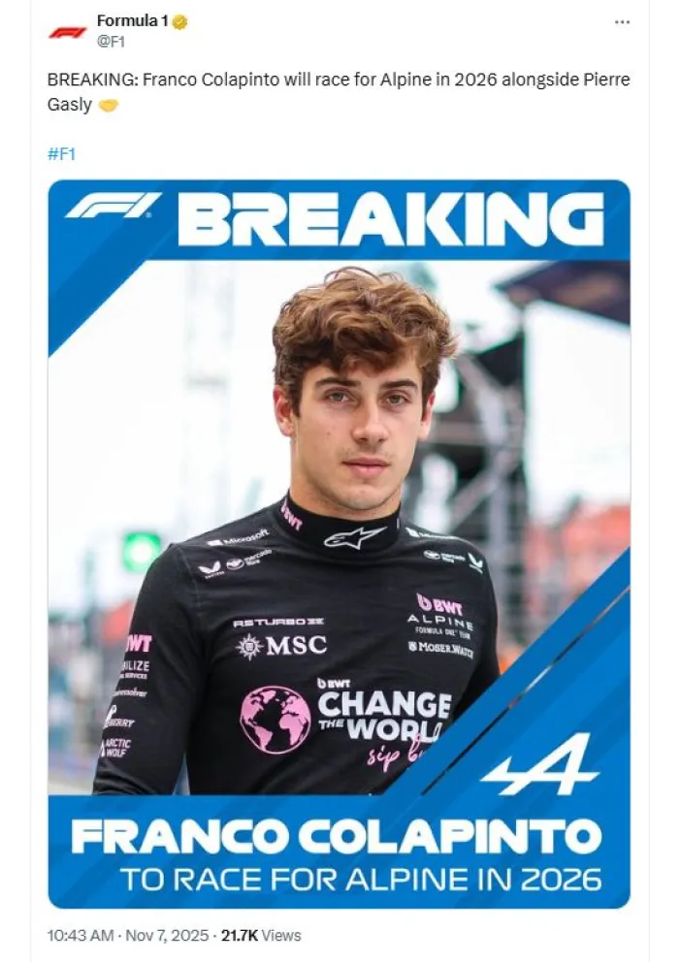View the 21.7K Views count
This screenshot has height=962, width=681.
click(261, 936)
